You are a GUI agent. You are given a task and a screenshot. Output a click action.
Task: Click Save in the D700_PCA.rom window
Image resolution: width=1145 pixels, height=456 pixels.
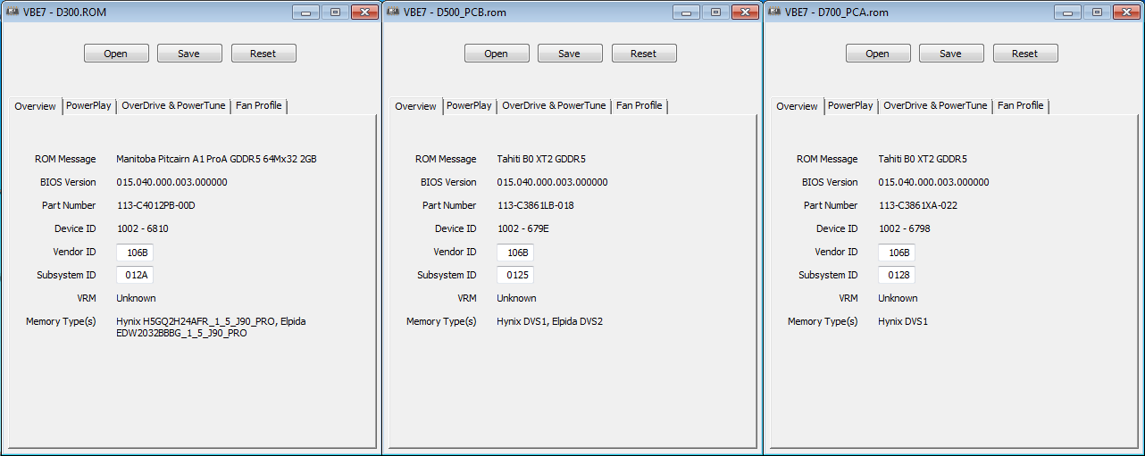(x=951, y=54)
